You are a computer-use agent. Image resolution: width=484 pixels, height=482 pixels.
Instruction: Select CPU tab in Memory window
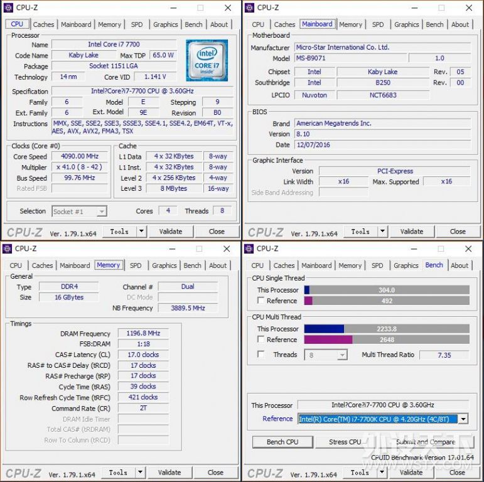tap(16, 265)
